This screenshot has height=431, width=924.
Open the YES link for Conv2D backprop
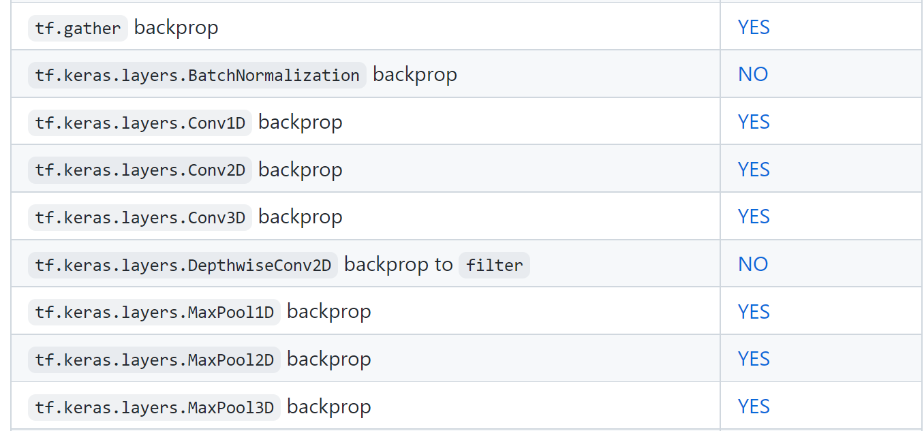[754, 170]
